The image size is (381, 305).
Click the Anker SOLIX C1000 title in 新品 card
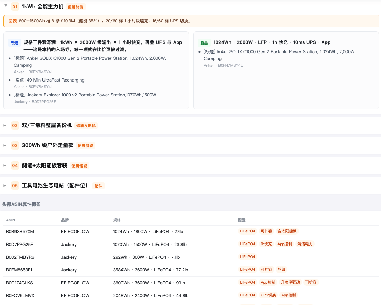tap(280, 55)
